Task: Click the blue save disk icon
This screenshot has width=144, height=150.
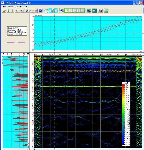Action: coord(41,11)
